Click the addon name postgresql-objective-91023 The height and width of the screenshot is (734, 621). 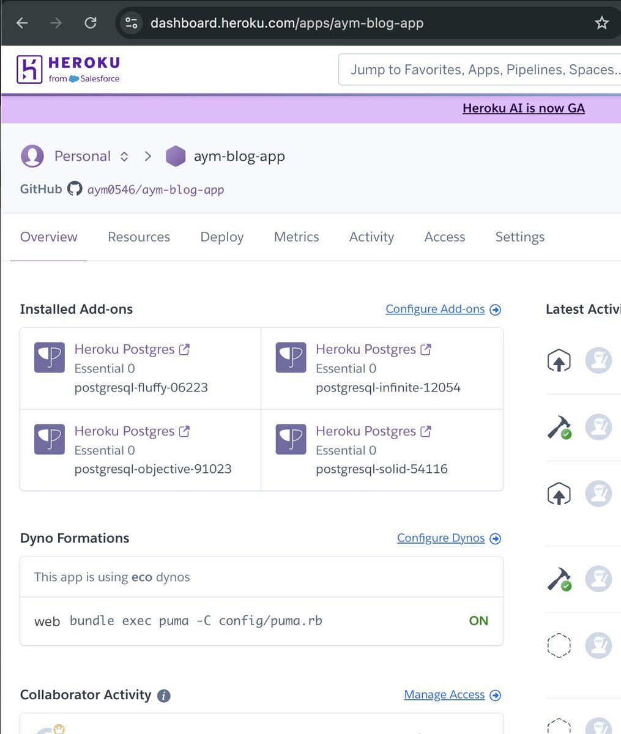[x=153, y=469]
